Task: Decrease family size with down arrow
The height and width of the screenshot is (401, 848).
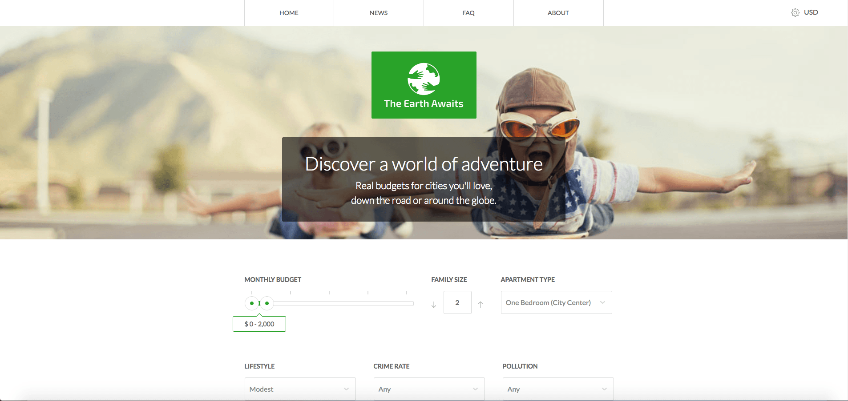Action: pos(434,305)
